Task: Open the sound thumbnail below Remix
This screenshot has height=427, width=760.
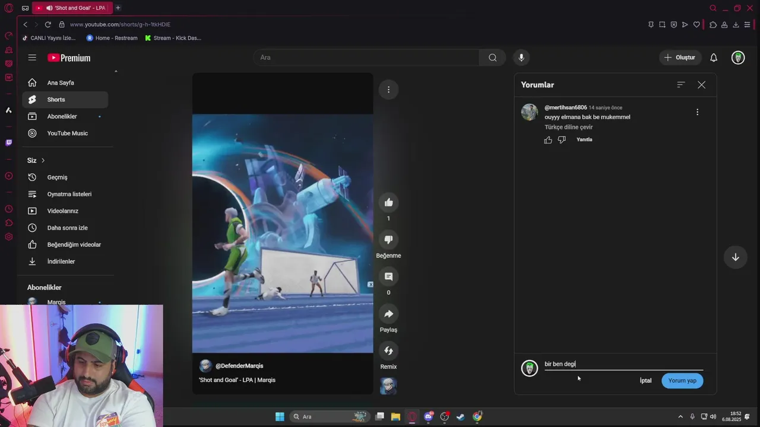Action: (388, 386)
